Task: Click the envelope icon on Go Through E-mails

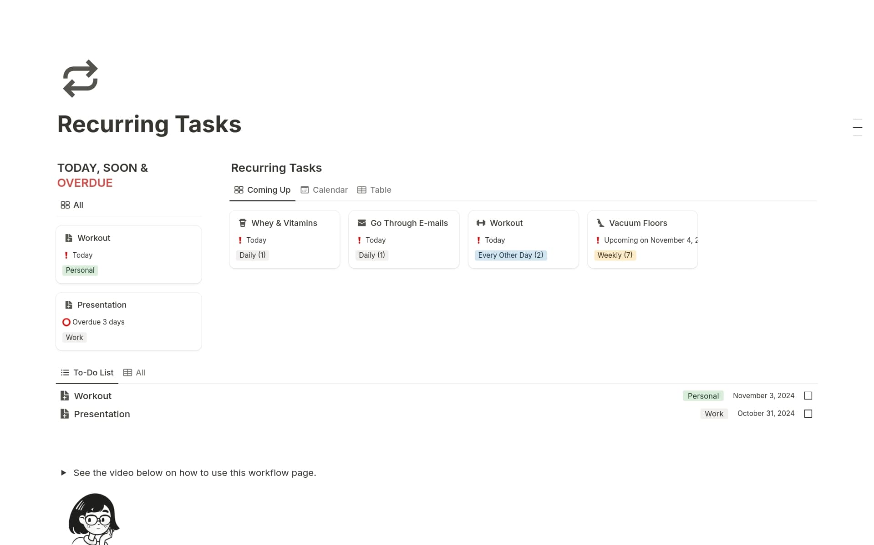Action: pyautogui.click(x=362, y=223)
